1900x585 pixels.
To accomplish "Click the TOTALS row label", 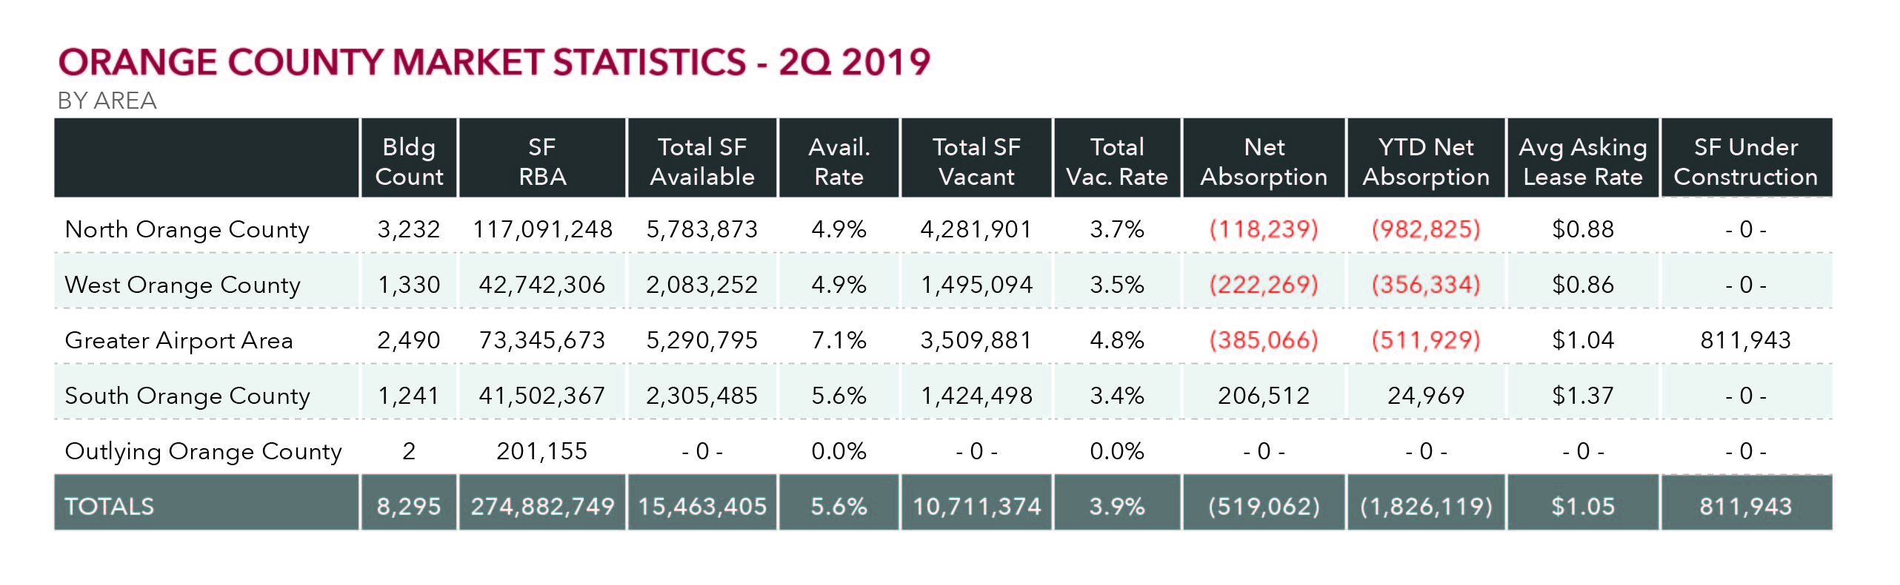I will point(109,507).
